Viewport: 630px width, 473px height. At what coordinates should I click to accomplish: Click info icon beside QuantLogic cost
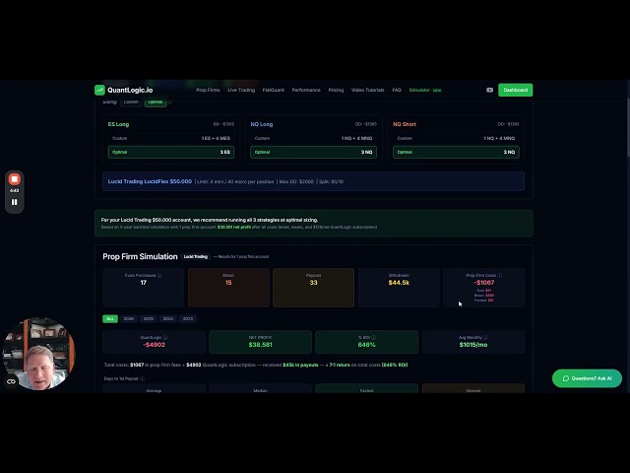click(165, 337)
